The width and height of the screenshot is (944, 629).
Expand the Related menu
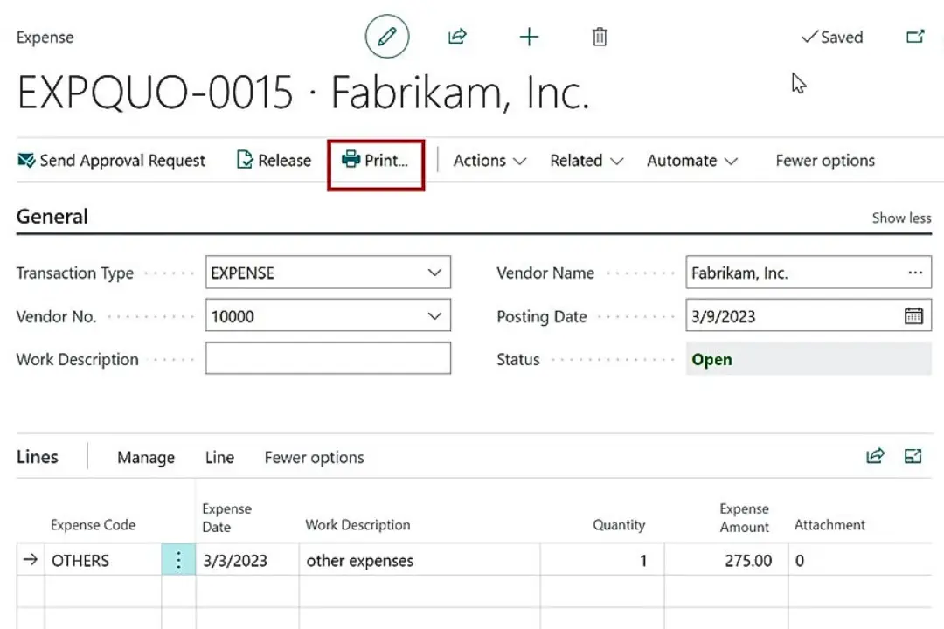(587, 161)
